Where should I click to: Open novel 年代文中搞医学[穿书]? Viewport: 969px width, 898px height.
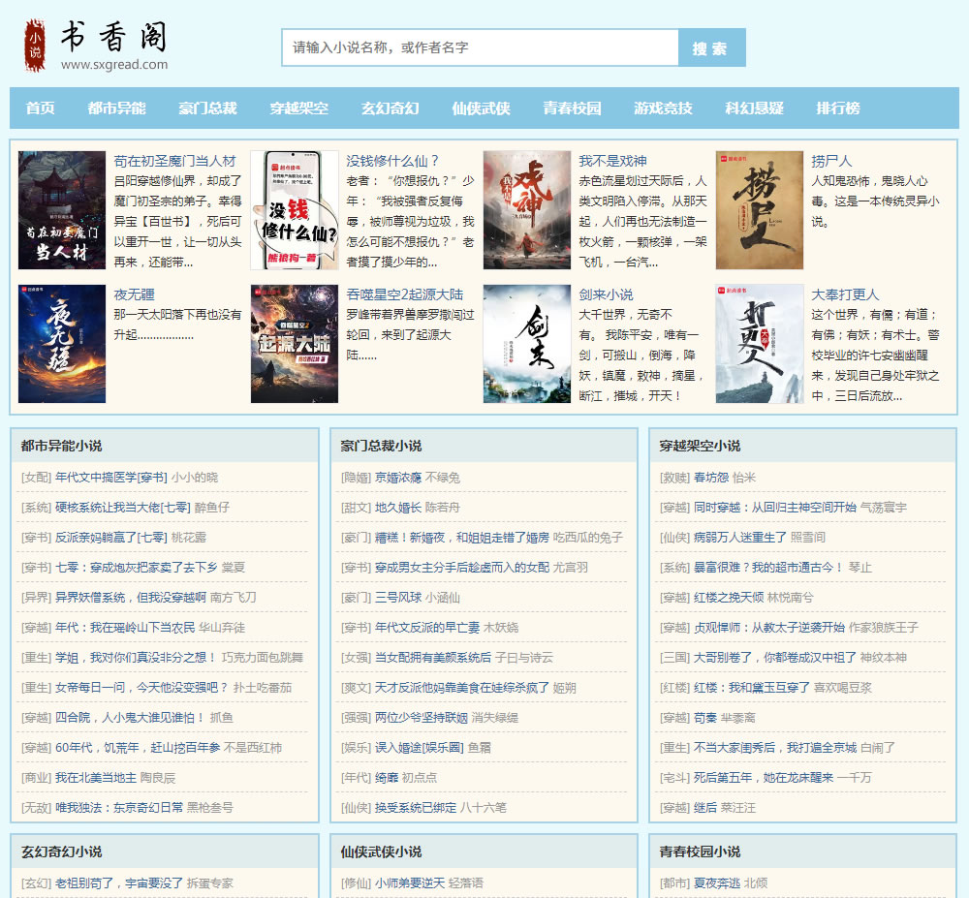click(110, 478)
